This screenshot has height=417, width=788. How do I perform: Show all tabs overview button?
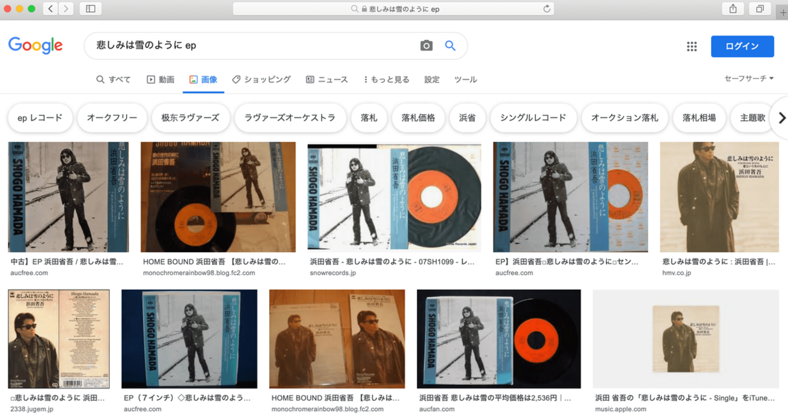tap(760, 8)
